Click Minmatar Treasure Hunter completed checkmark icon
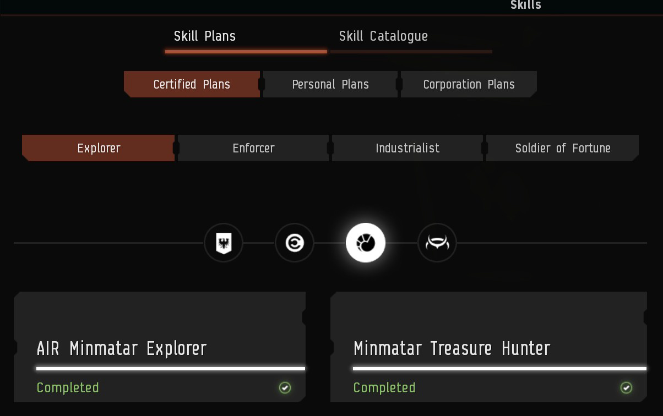The height and width of the screenshot is (416, 663). point(626,388)
